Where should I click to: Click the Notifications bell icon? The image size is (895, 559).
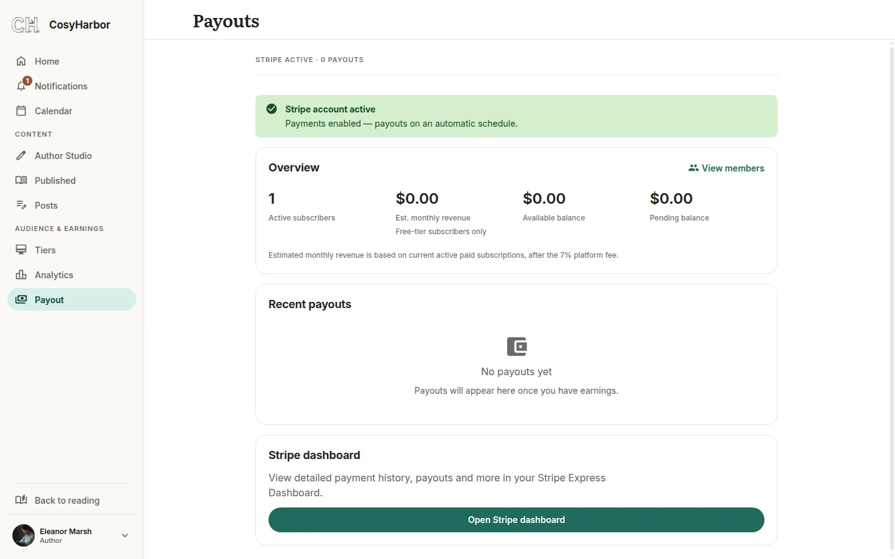tap(21, 86)
